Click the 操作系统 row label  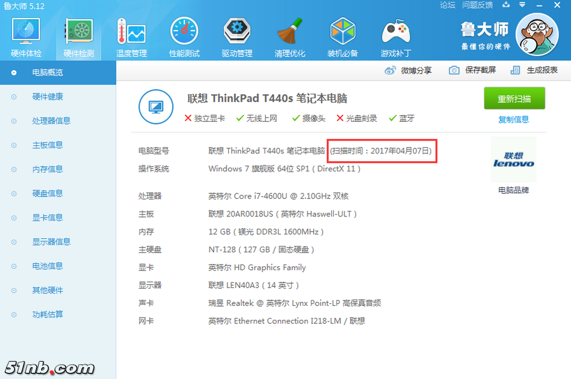click(154, 169)
